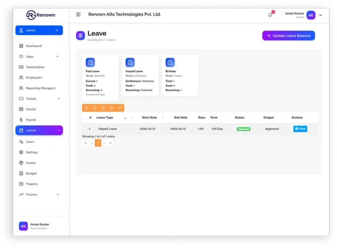Click the print icon in orange toolbar
This screenshot has width=337, height=248.
[111, 108]
